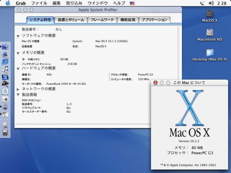This screenshot has height=173, width=231.
Task: Click the clock in the menu bar
Action: click(222, 3)
